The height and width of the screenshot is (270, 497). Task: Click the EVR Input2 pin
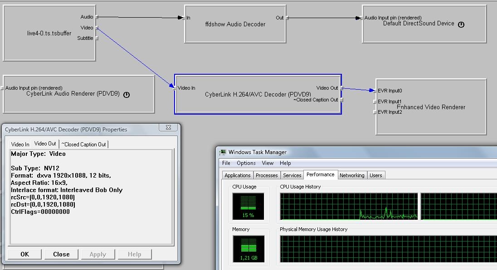(375, 112)
